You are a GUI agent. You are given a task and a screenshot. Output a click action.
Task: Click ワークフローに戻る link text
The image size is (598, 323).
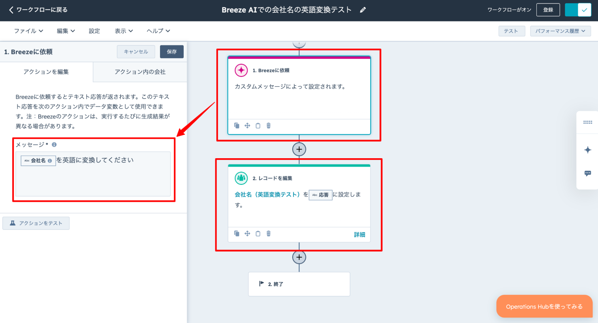42,10
